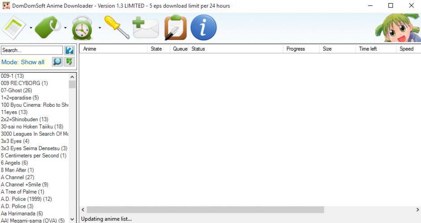Click the blue question mark help icon
Image resolution: width=421 pixels, height=223 pixels.
tap(69, 50)
